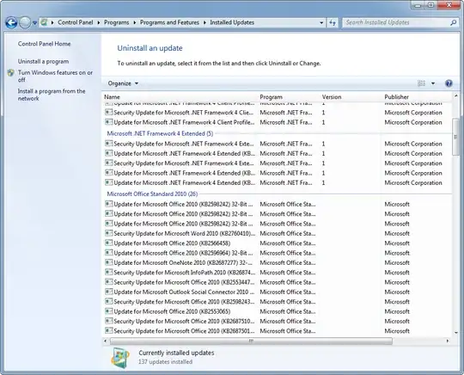Click Installed Updates breadcrumb segment

pyautogui.click(x=232, y=22)
